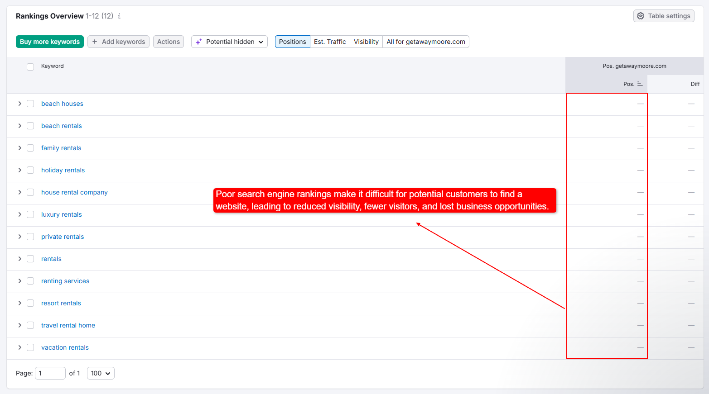Click the gear icon in Table settings
This screenshot has height=394, width=709.
click(641, 16)
